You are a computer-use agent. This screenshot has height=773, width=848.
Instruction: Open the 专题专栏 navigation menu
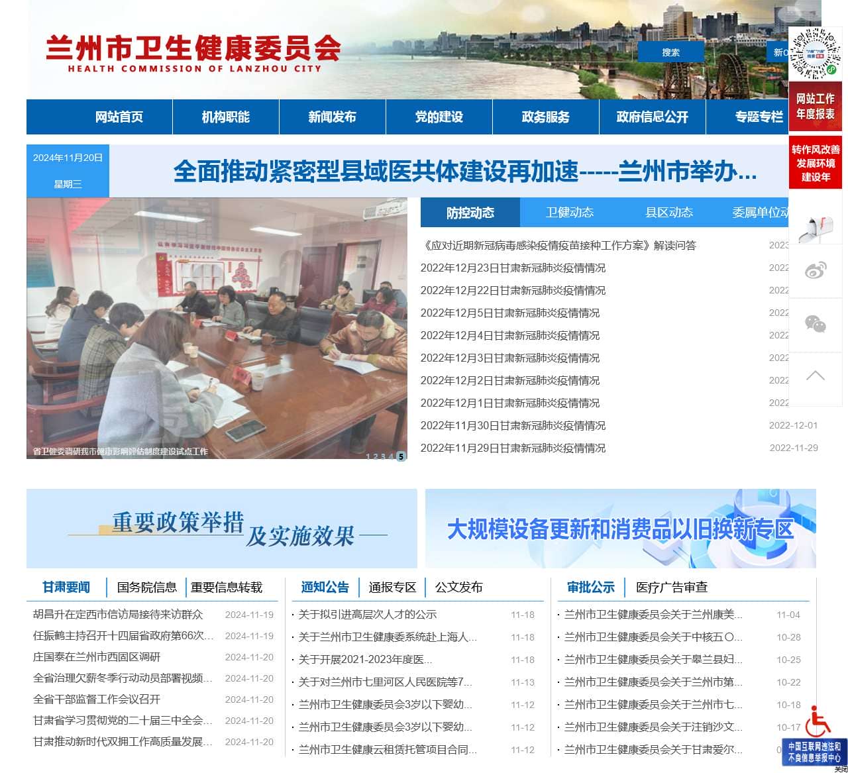click(759, 117)
